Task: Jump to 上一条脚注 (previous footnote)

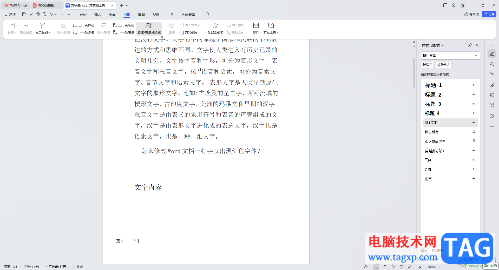Action: click(84, 25)
